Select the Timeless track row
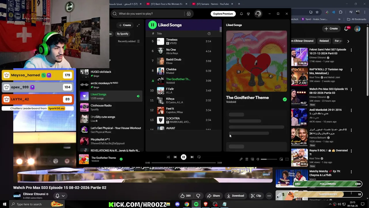The width and height of the screenshot is (369, 208). coord(183,41)
